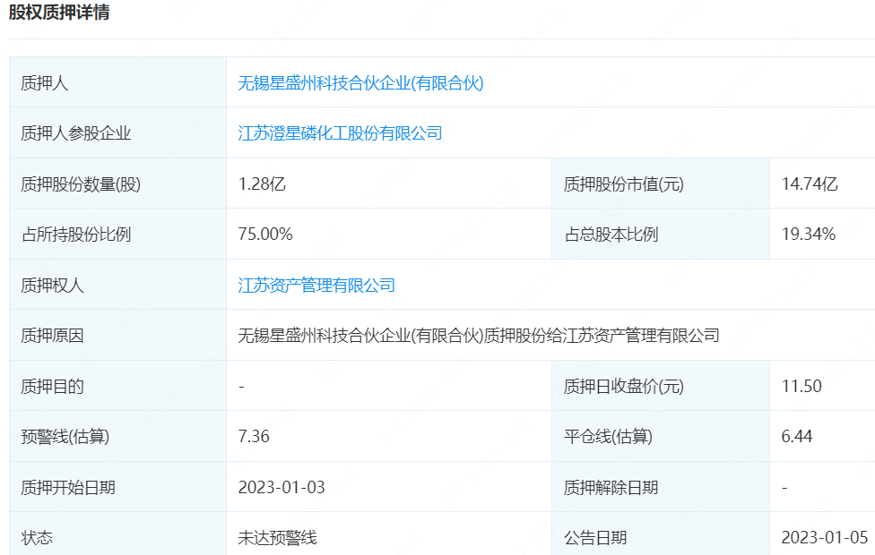Select the 未达预警线 status value
The image size is (875, 555).
pyautogui.click(x=277, y=538)
